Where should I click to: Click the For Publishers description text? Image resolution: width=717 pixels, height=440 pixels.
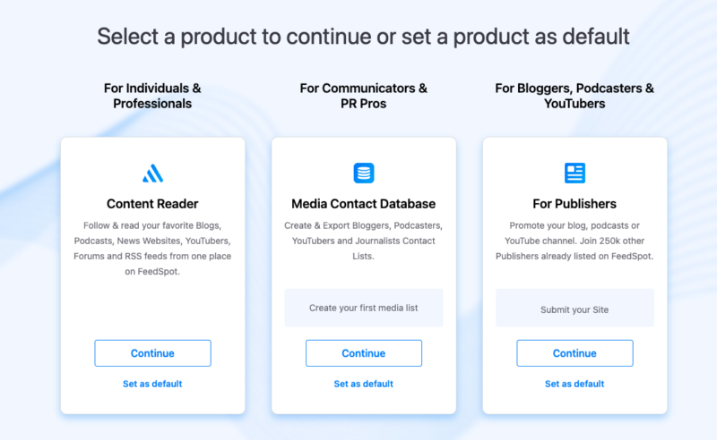click(574, 241)
